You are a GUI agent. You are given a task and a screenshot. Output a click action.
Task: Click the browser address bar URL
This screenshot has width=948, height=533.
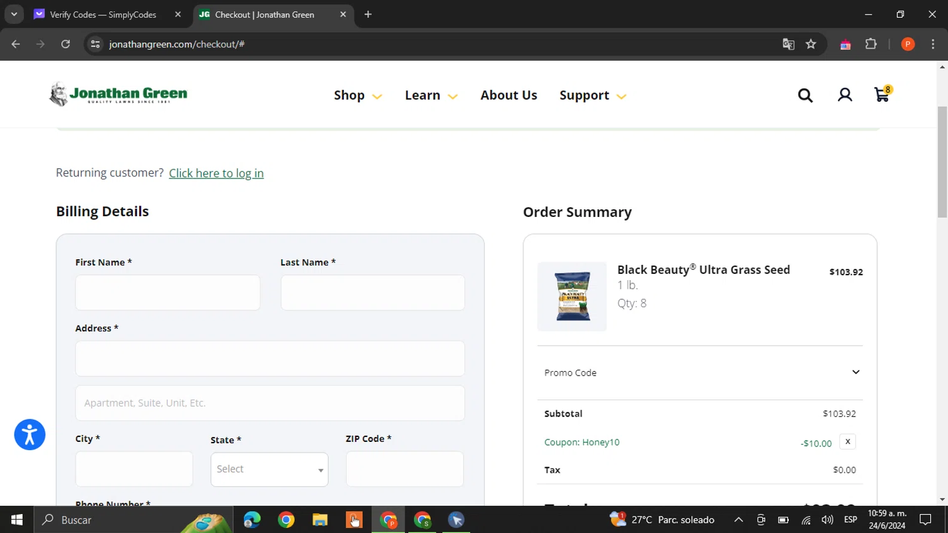coord(177,44)
